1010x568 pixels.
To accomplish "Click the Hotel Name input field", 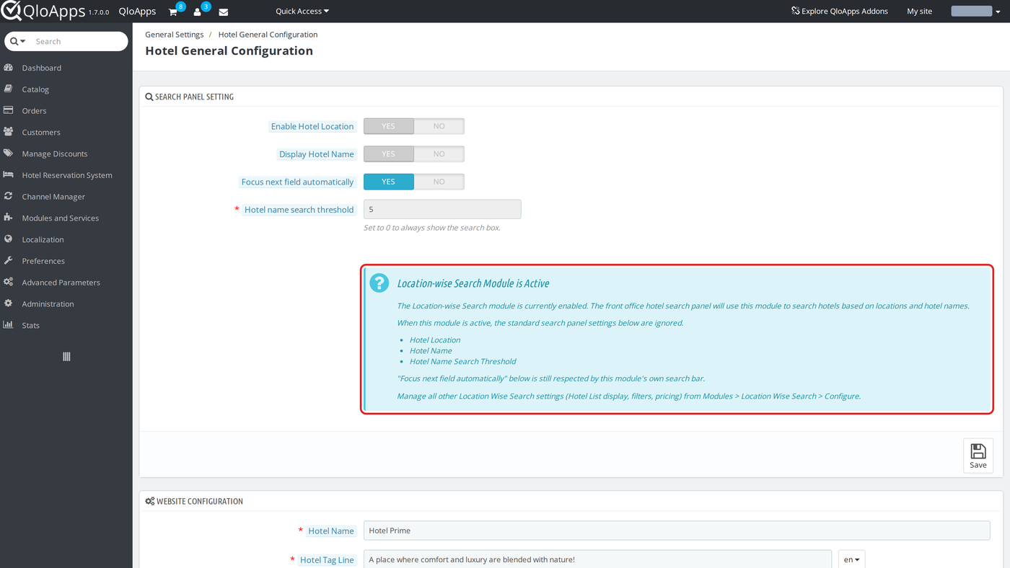I will (677, 531).
